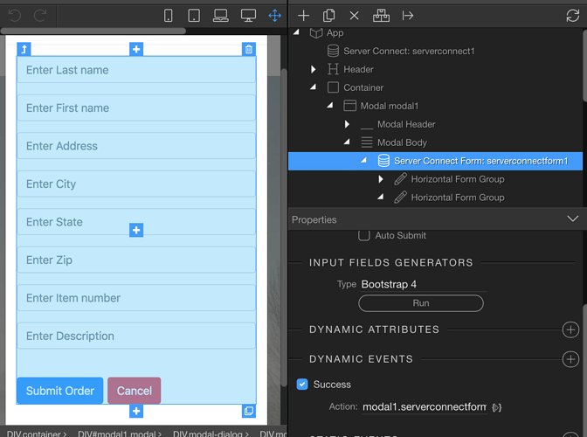
Task: Click the Enter Zip field
Action: pyautogui.click(x=136, y=260)
